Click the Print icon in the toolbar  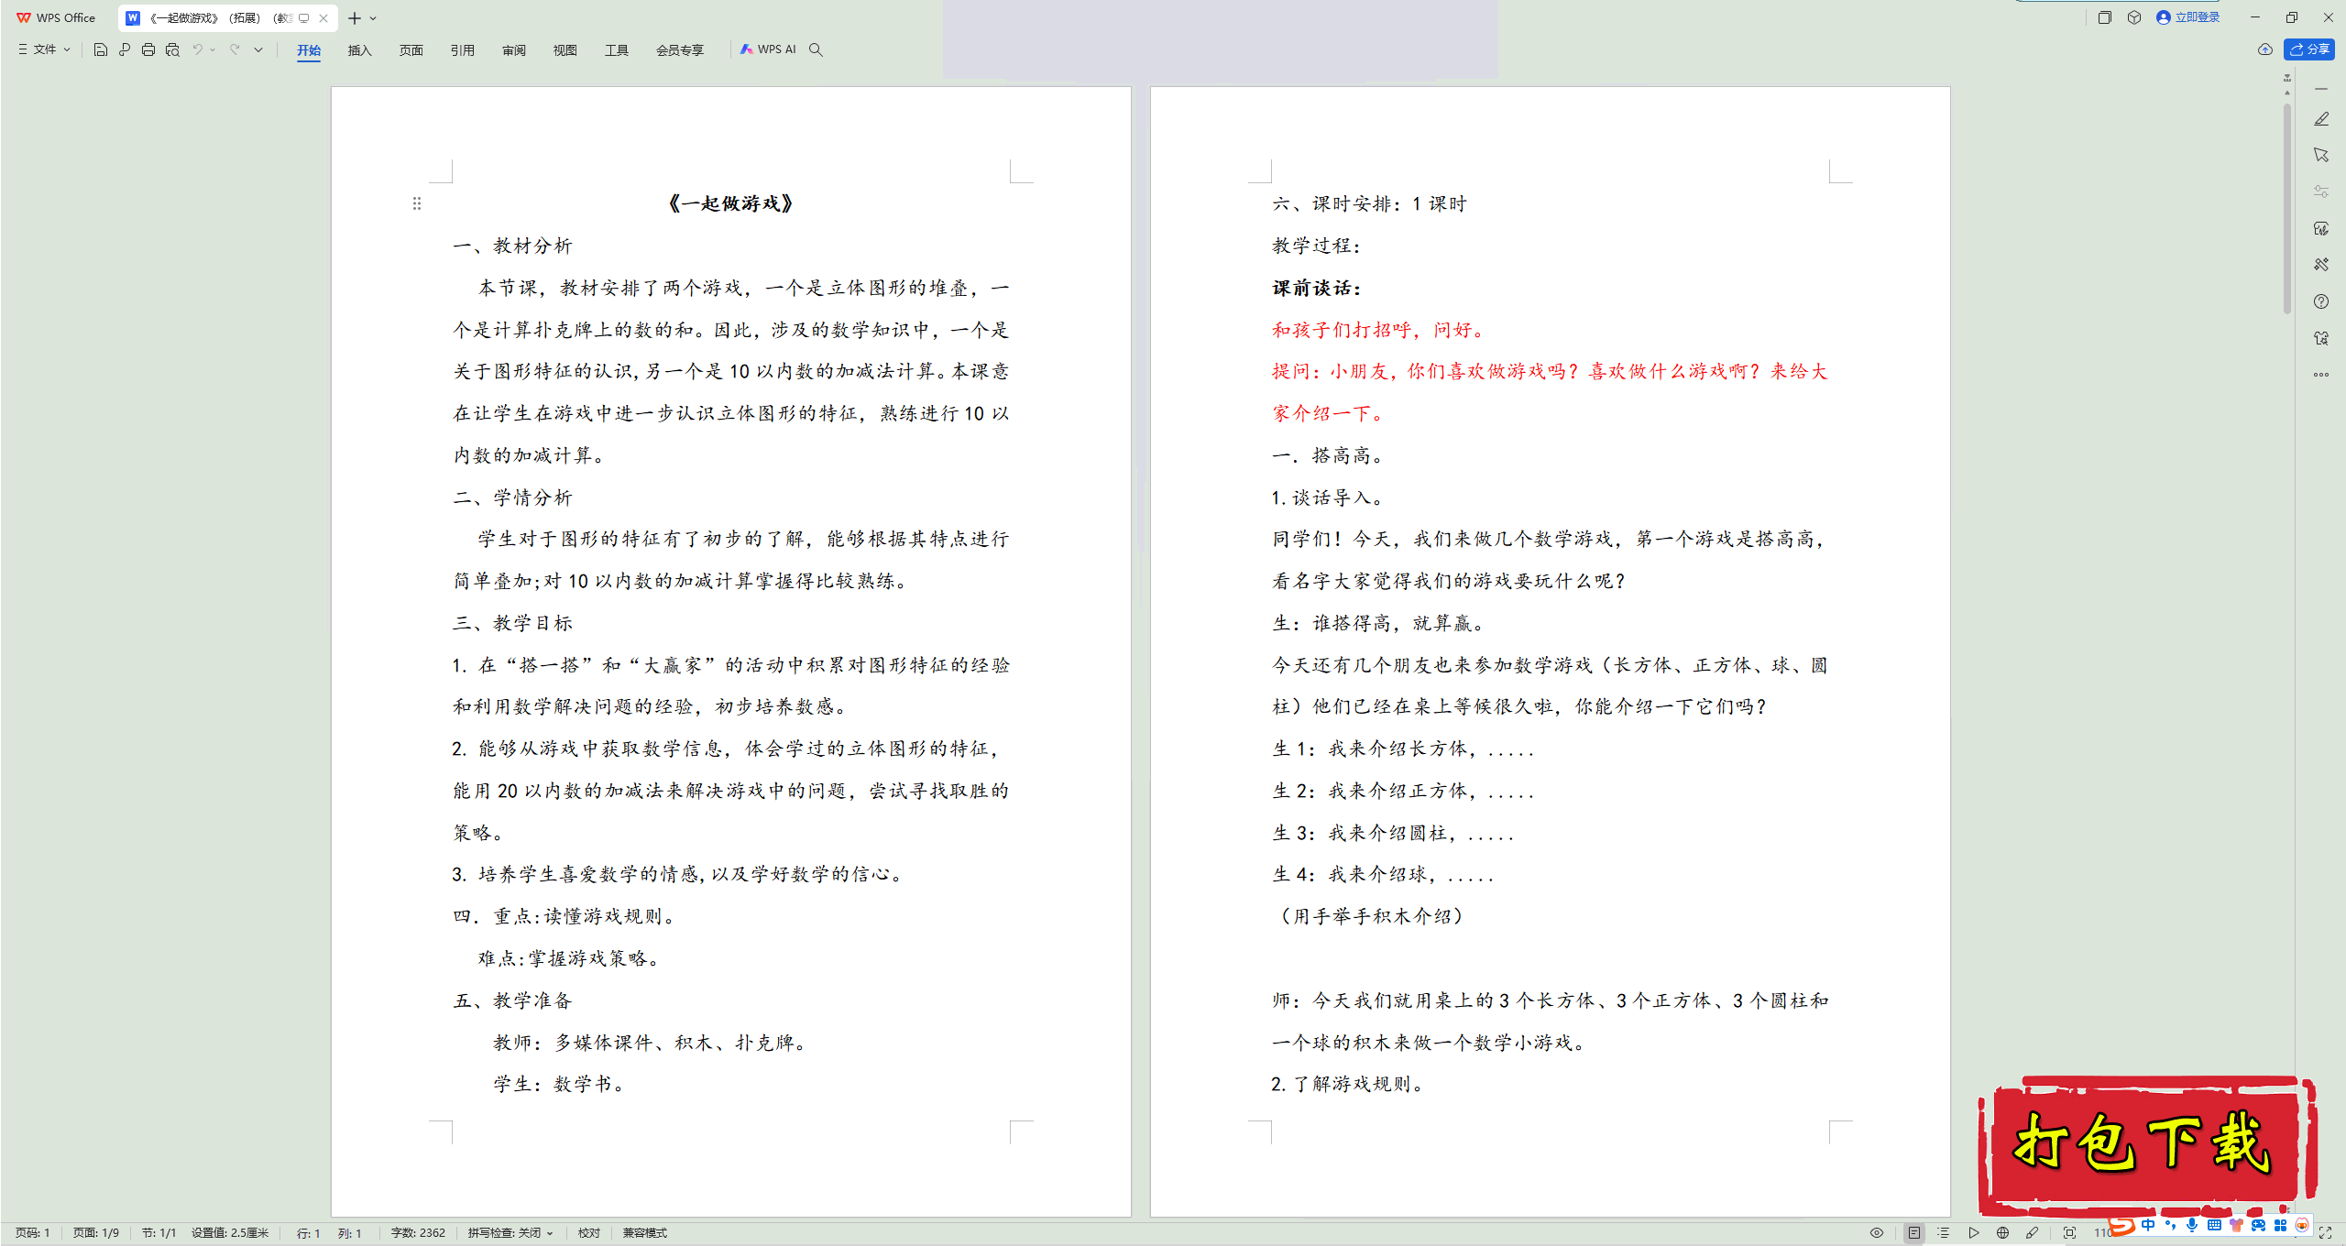coord(148,49)
